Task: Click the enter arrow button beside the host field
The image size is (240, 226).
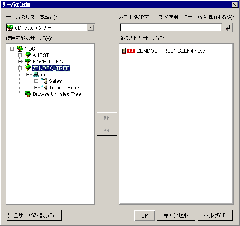Action: [228, 27]
